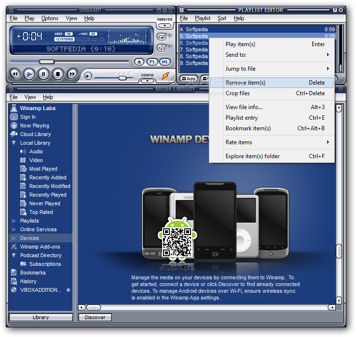Skip to next track button
This screenshot has height=337, width=356.
(x=72, y=74)
